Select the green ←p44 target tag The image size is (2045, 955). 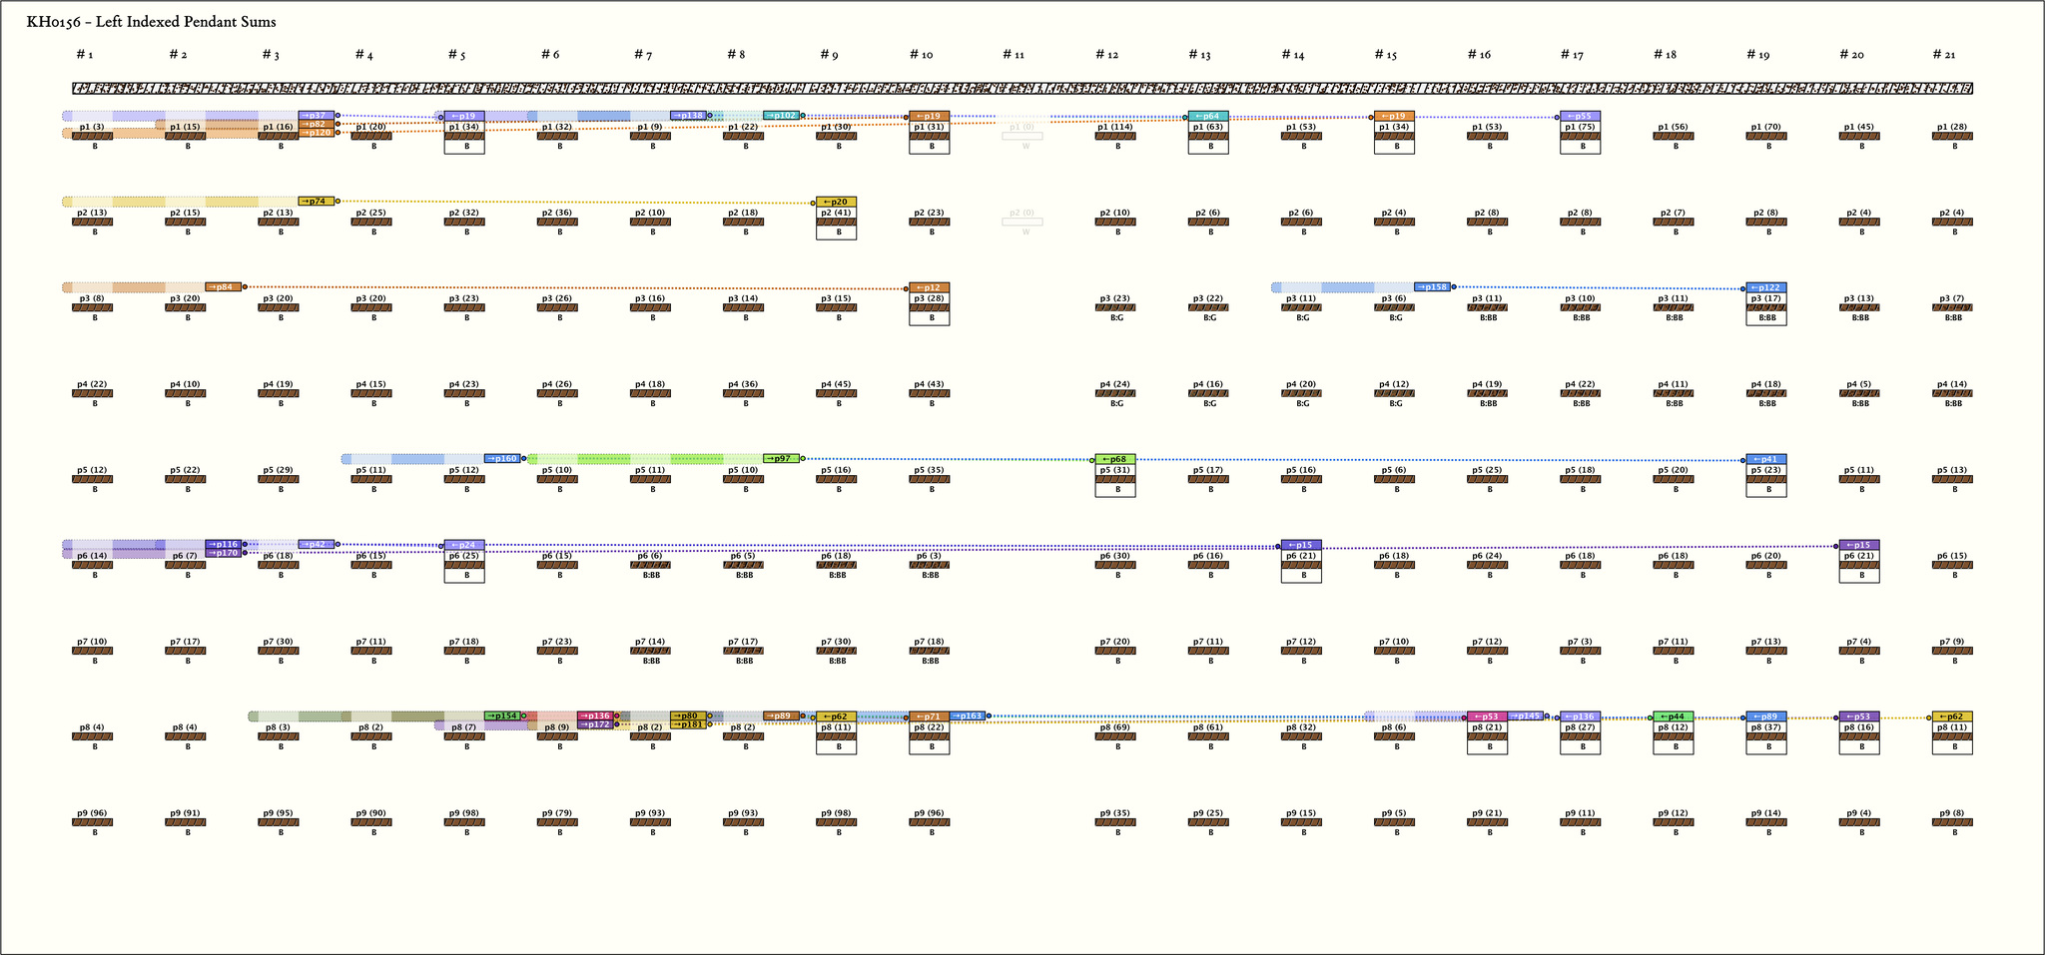point(1673,716)
